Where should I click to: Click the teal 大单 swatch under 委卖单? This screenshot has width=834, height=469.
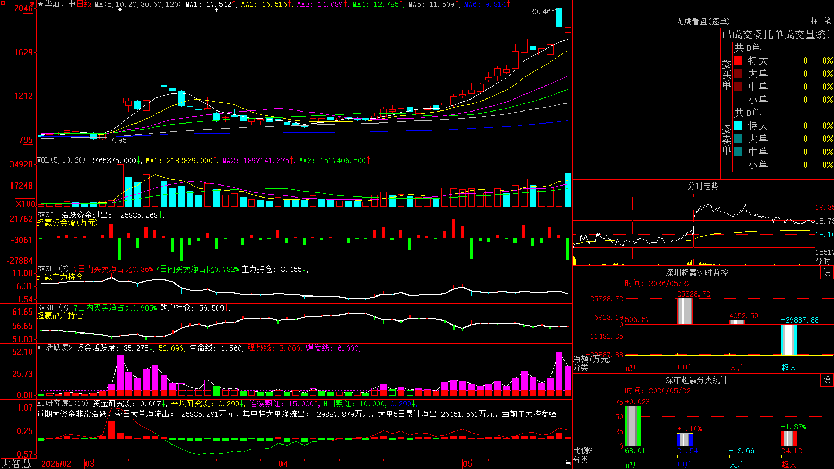point(738,139)
